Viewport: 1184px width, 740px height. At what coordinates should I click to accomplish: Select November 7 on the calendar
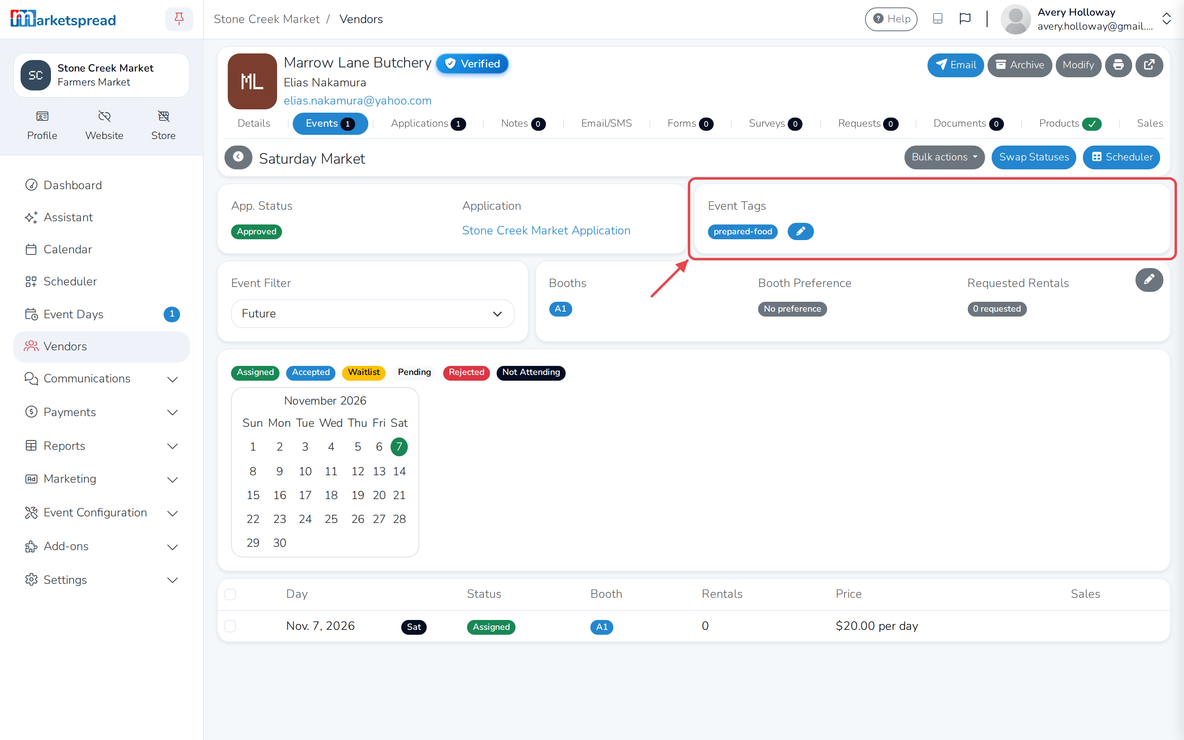point(399,446)
